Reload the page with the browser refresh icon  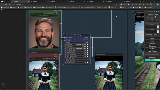6,4
